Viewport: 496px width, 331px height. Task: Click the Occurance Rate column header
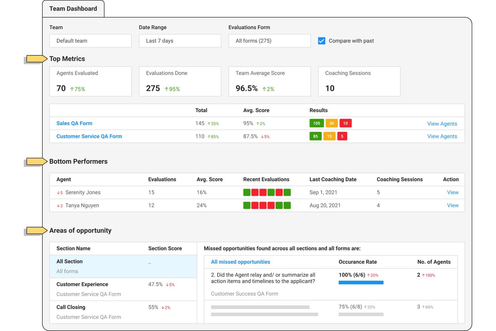(358, 262)
